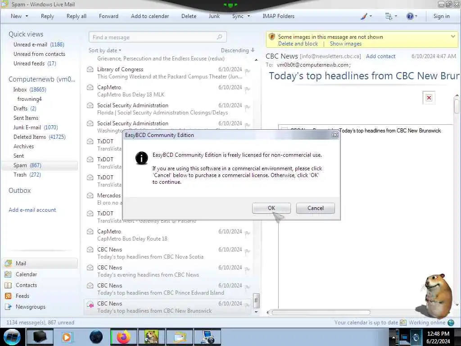461x346 pixels.
Task: Collapse the Quick views section
Action: [26, 34]
